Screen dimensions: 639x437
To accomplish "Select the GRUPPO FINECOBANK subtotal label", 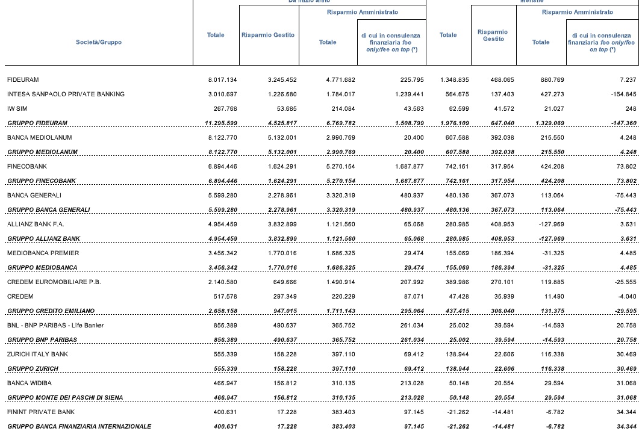I will point(42,181).
